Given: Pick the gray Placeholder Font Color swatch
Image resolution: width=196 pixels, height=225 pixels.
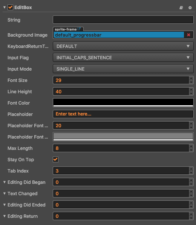Looking at the screenshot, I should coord(123,137).
